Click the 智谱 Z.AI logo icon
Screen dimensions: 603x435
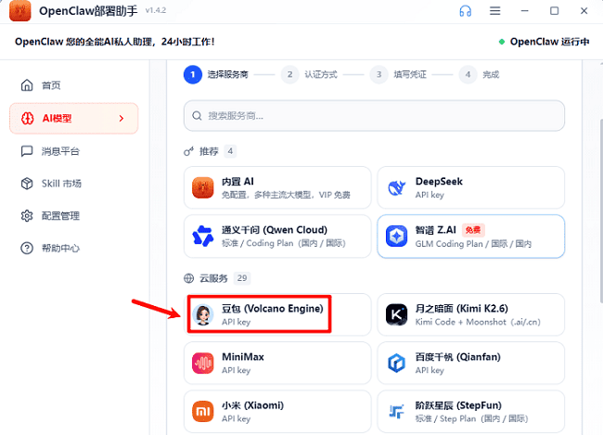click(x=396, y=237)
